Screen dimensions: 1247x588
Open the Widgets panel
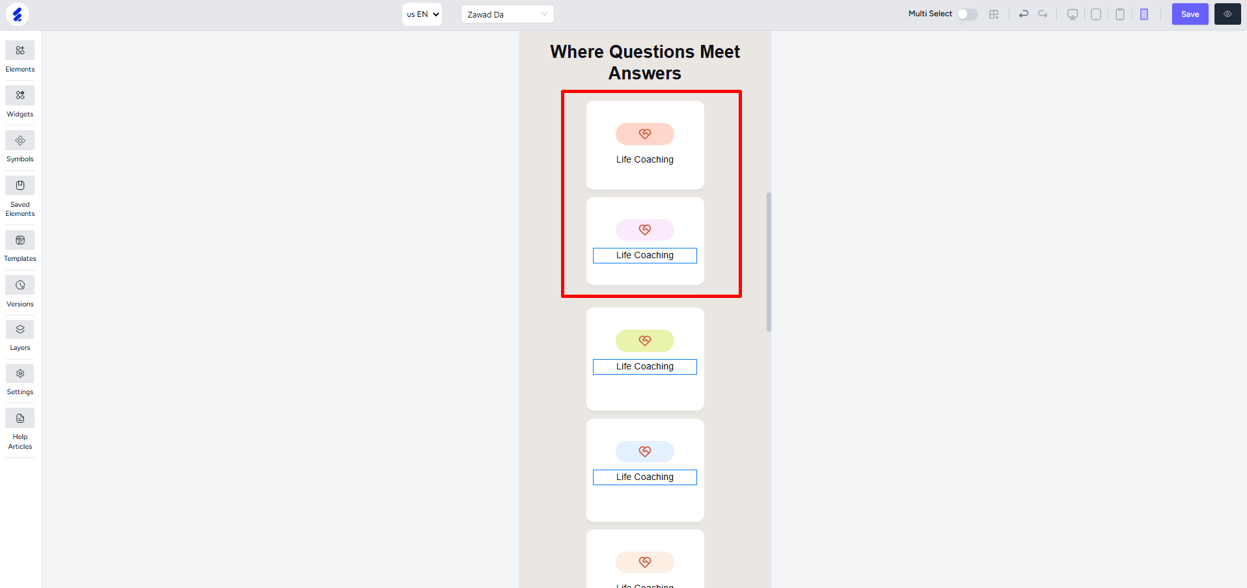(x=20, y=102)
